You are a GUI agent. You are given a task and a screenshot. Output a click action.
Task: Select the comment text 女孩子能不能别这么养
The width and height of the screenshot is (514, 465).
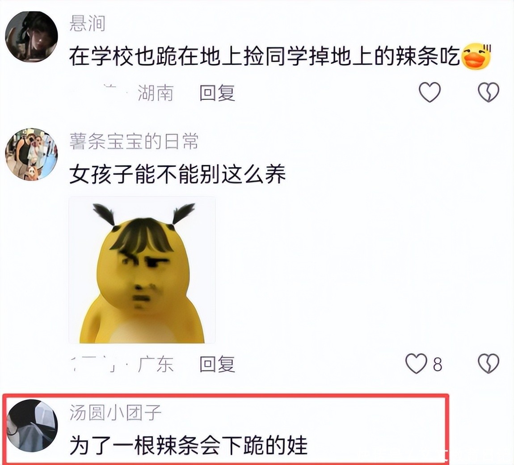177,174
